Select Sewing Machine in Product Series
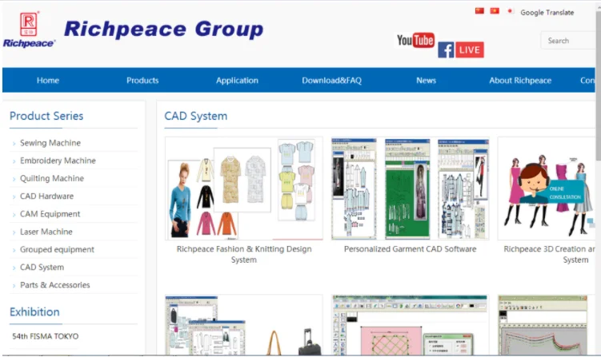Viewport: 601px width, 357px height. [50, 143]
